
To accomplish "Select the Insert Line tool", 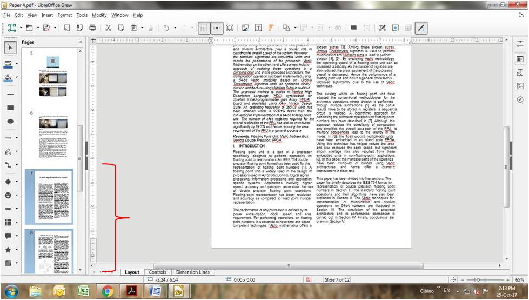I will 10,94.
